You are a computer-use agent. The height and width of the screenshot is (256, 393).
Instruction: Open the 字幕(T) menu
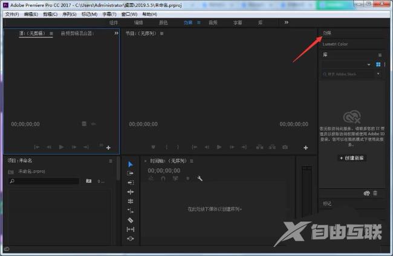coord(109,14)
